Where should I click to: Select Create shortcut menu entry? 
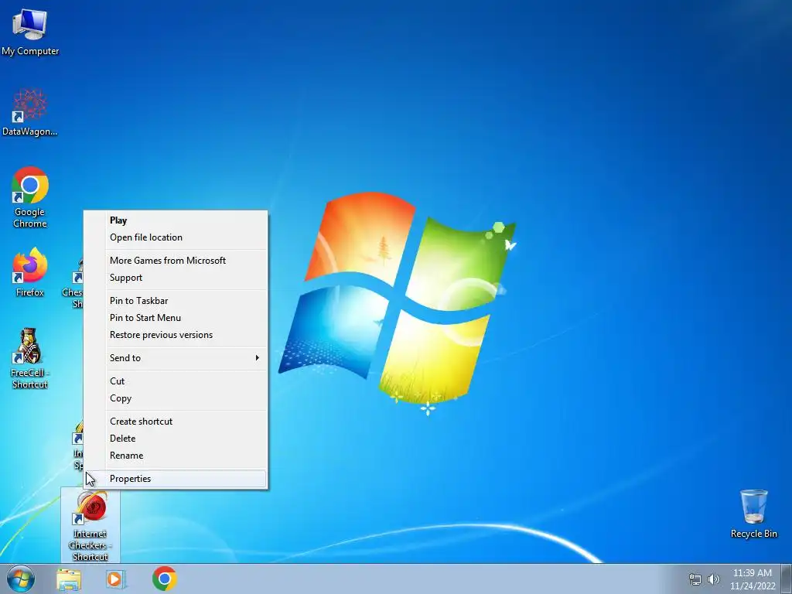tap(176, 422)
